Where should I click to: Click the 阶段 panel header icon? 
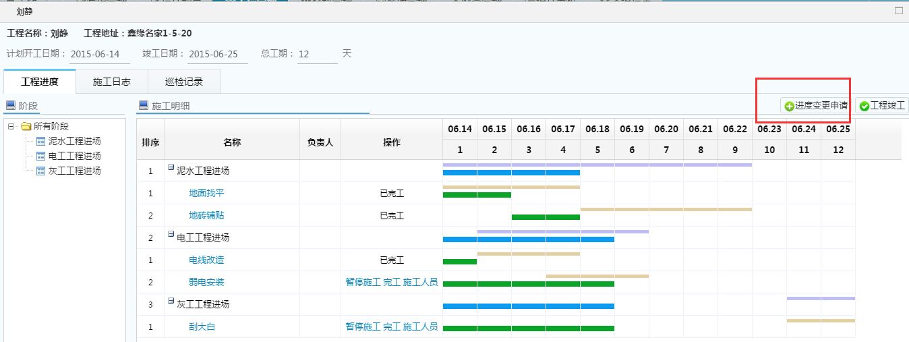[x=10, y=105]
